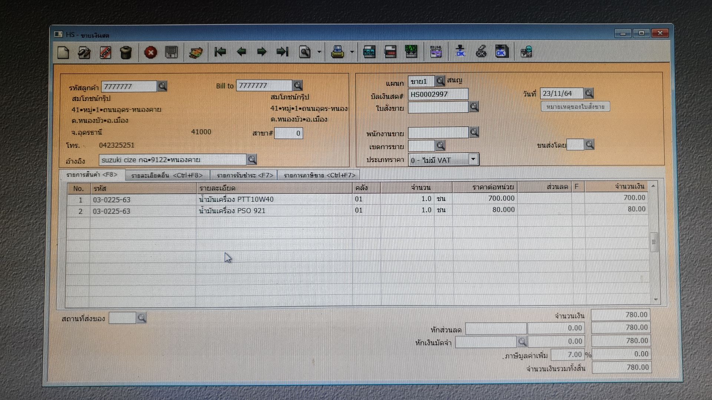Image resolution: width=712 pixels, height=400 pixels.
Task: Click the red cancel X toolbar icon
Action: click(150, 52)
